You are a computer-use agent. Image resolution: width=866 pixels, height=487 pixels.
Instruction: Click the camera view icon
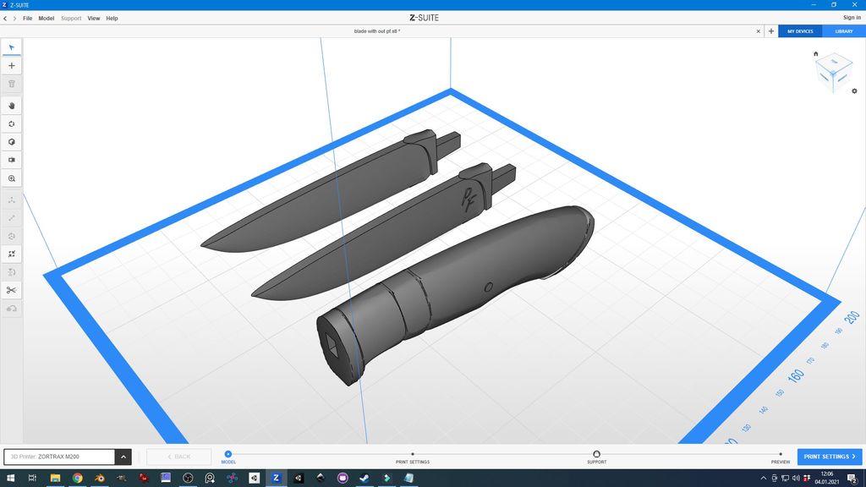tap(12, 160)
